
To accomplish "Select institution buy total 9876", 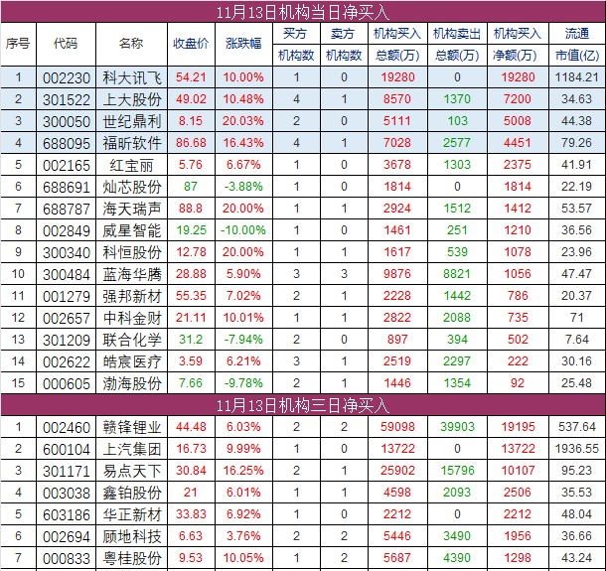I will [x=397, y=274].
